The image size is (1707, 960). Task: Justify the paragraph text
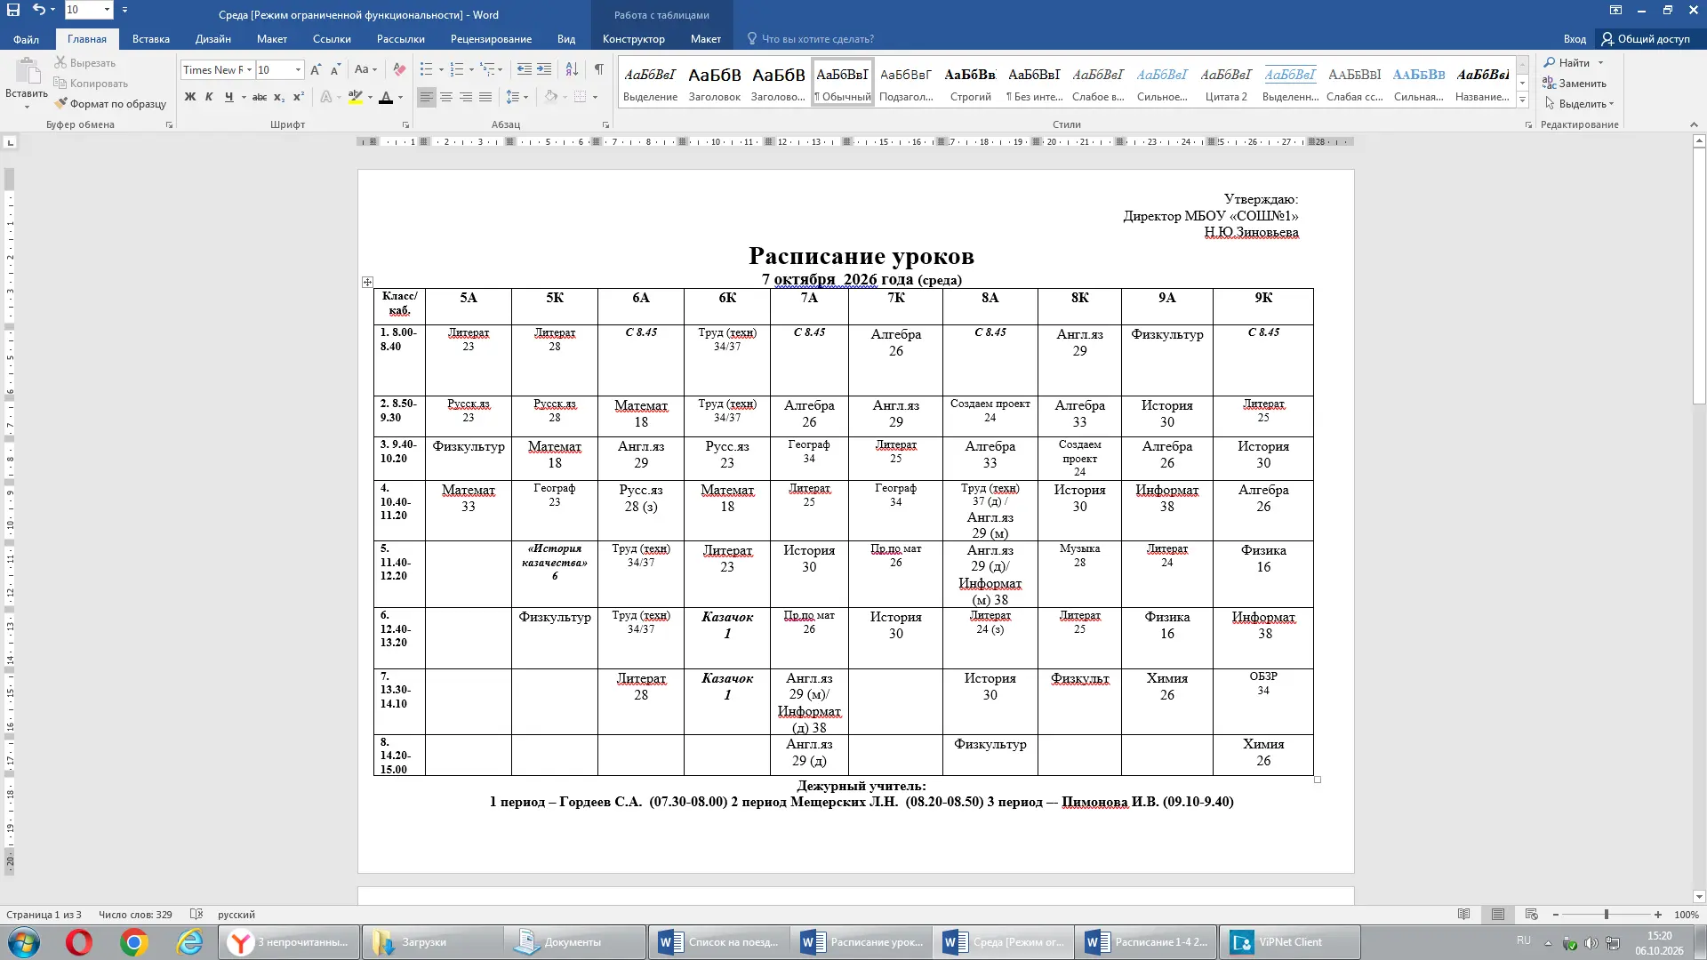pos(485,97)
